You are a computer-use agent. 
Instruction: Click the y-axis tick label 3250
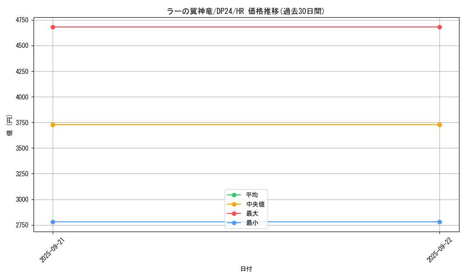coord(22,174)
